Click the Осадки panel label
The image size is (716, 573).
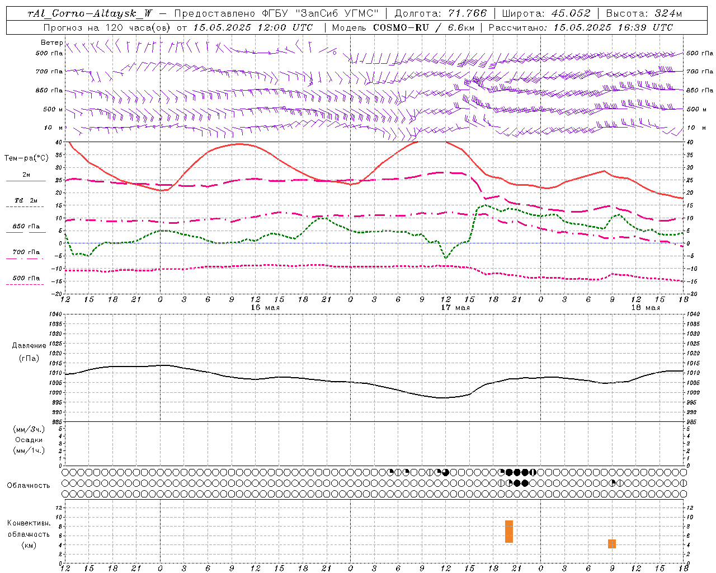[29, 440]
